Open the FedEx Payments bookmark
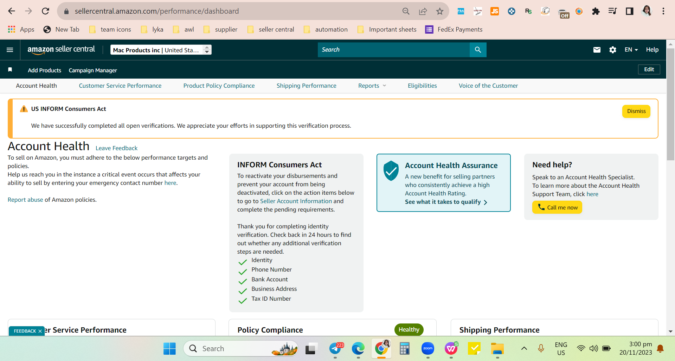This screenshot has width=675, height=361. click(x=454, y=29)
